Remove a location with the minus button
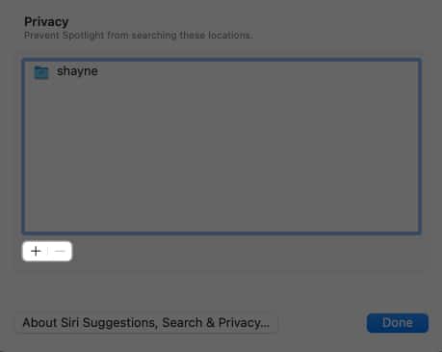This screenshot has height=352, width=442. point(60,251)
